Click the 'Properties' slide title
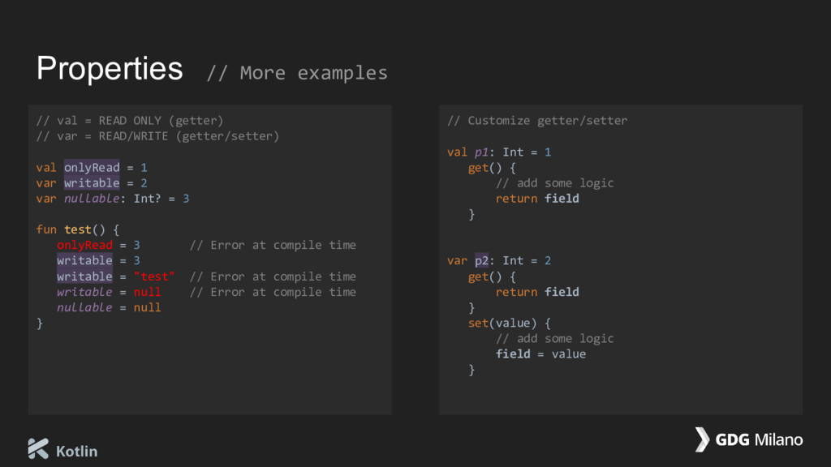This screenshot has height=467, width=831. click(110, 69)
